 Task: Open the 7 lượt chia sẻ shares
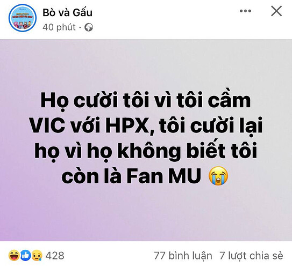tap(252, 256)
